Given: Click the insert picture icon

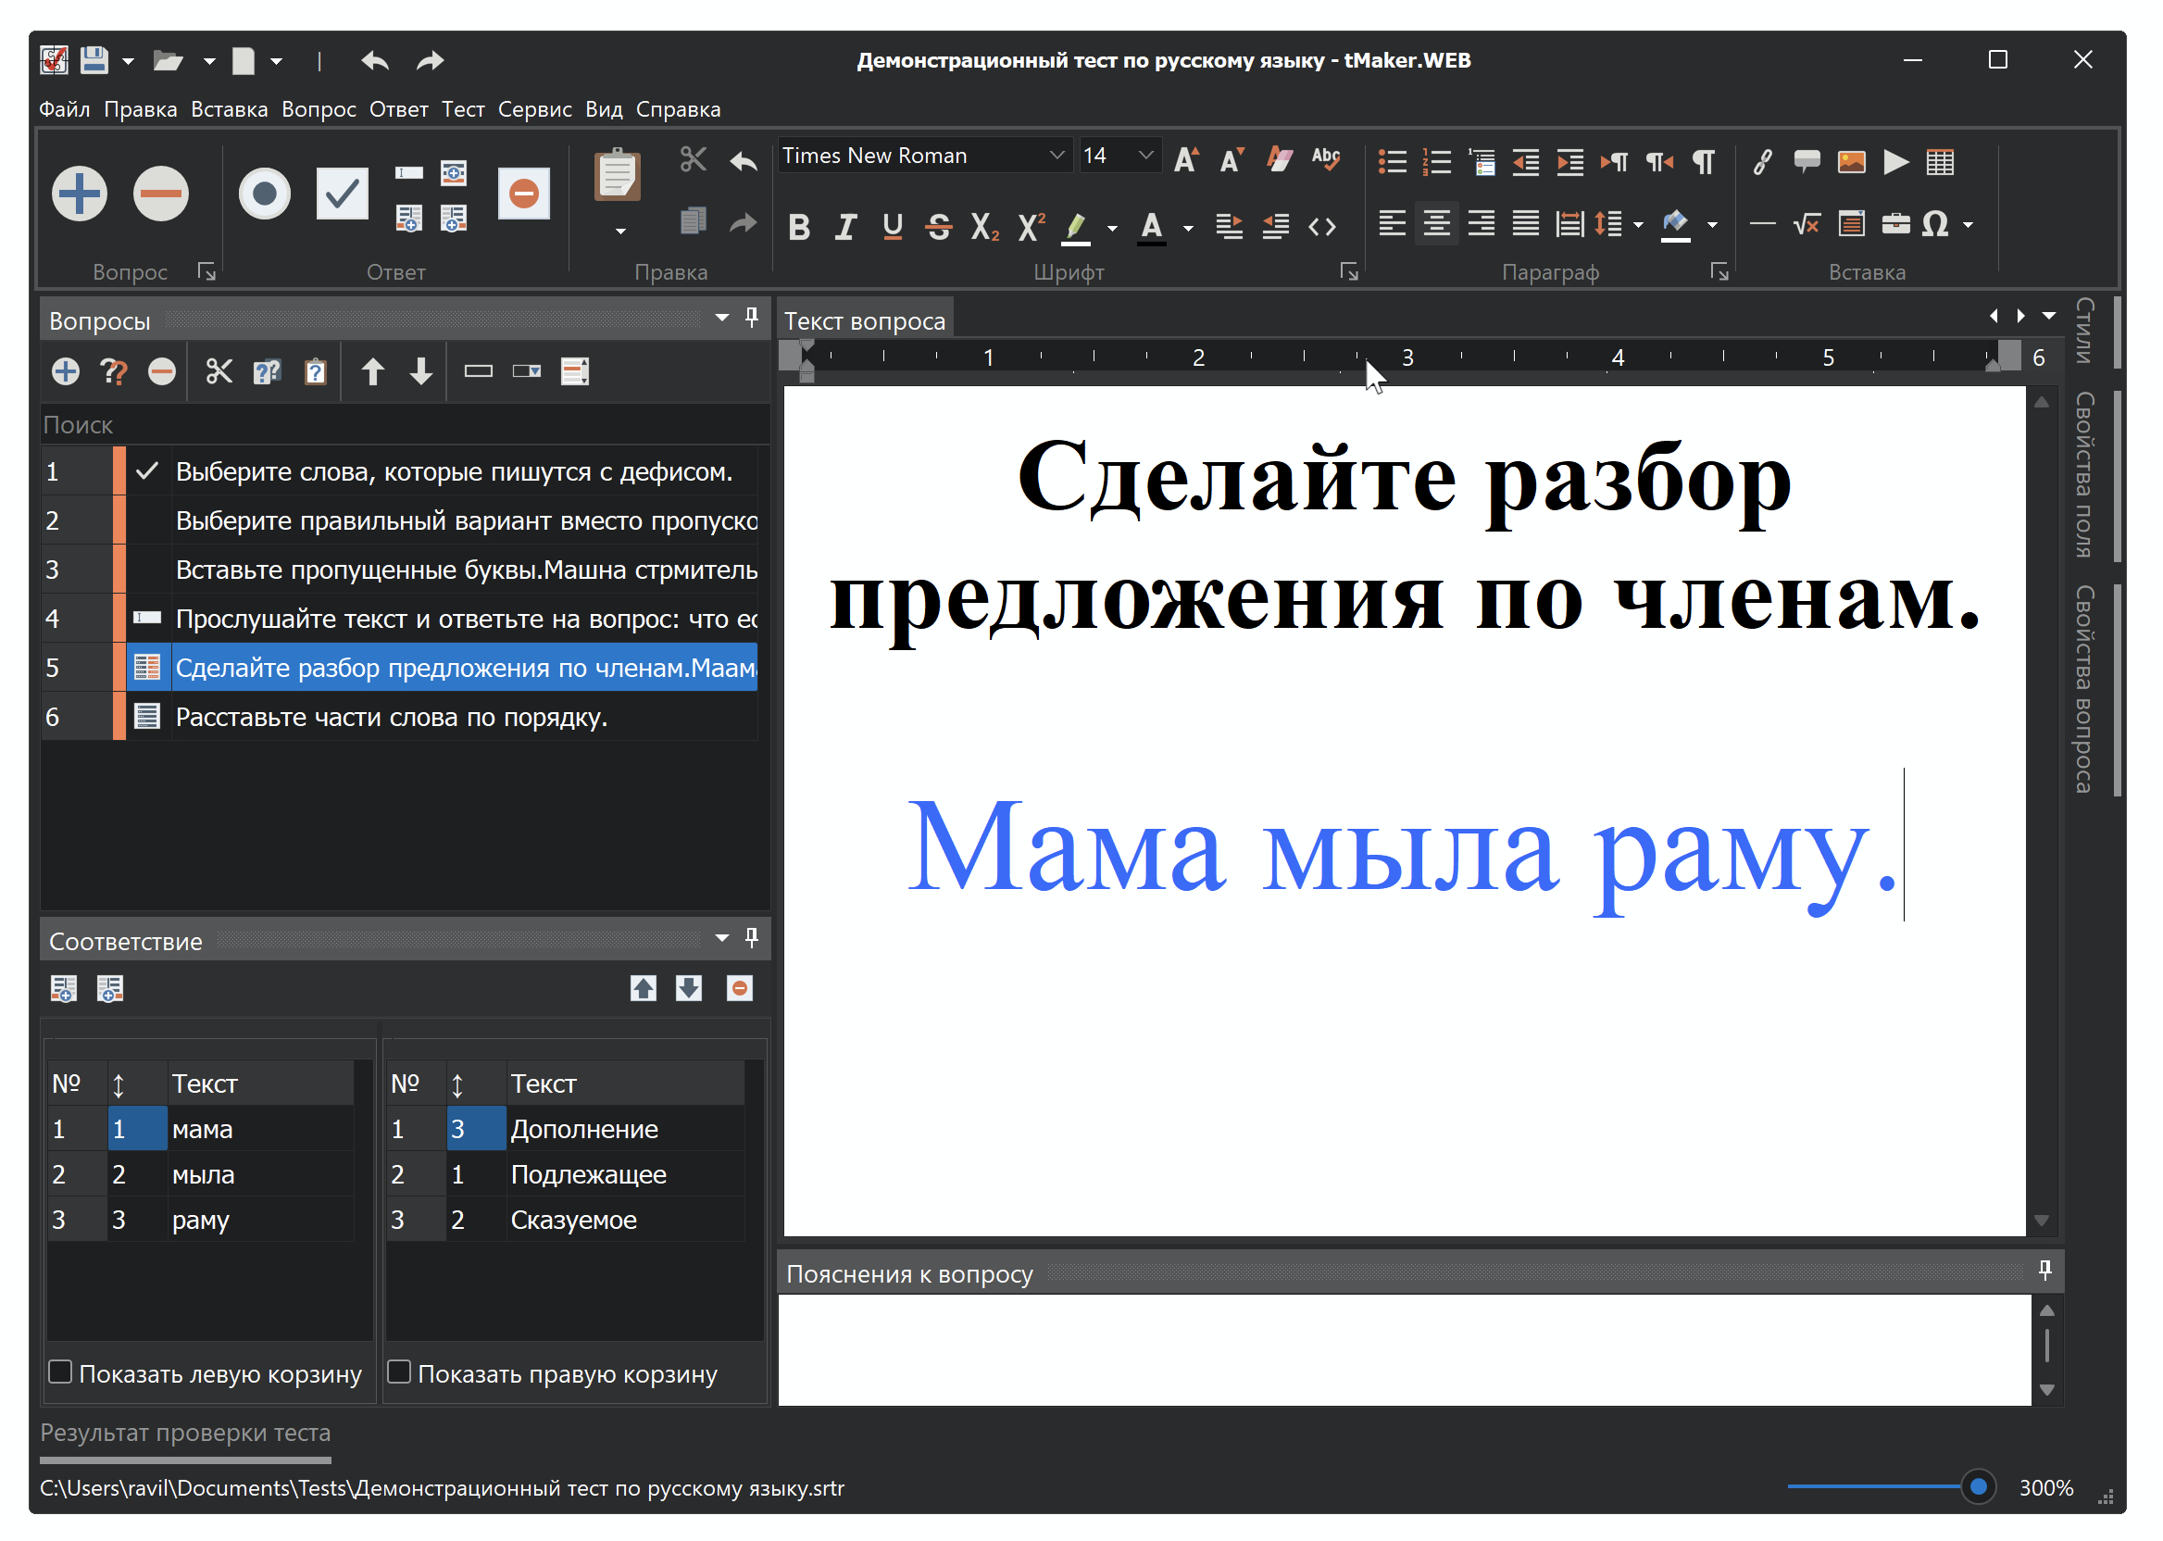Looking at the screenshot, I should tap(1851, 162).
